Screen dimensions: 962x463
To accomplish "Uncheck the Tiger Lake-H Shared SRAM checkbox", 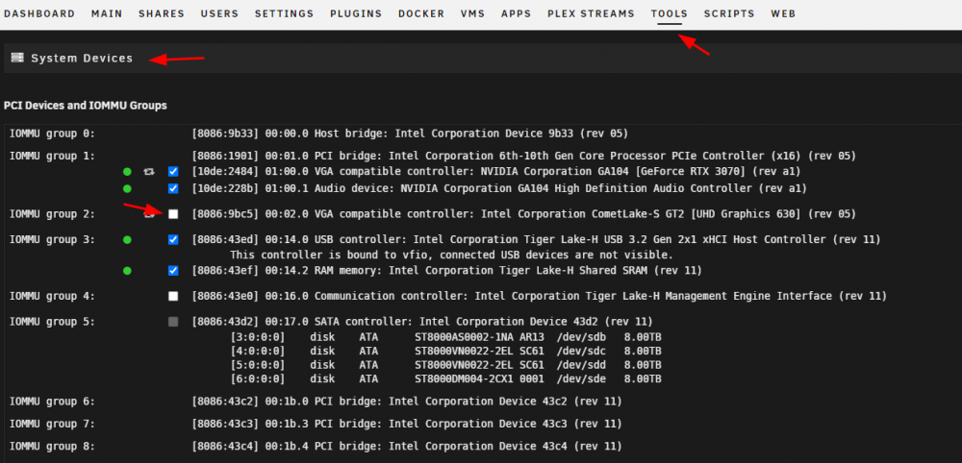I will click(173, 270).
